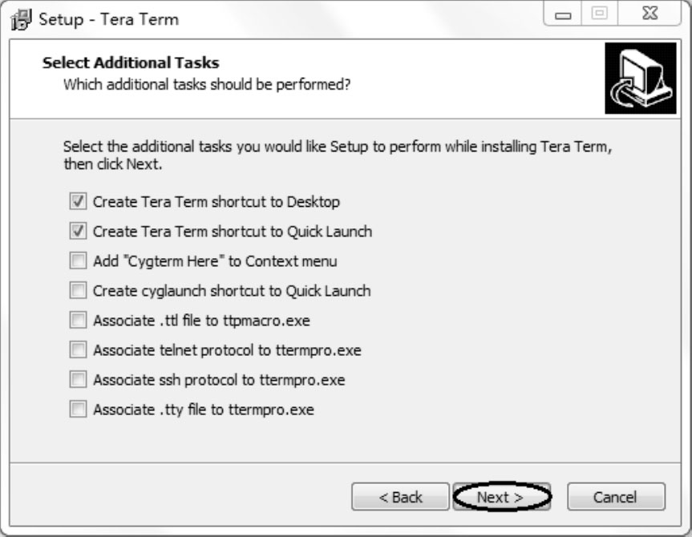The width and height of the screenshot is (692, 537).
Task: Click the Setup installer icon in title bar
Action: 20,18
